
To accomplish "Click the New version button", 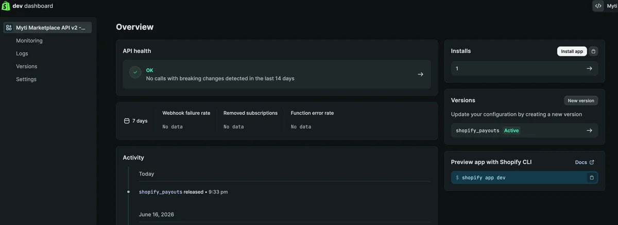I will coord(581,100).
